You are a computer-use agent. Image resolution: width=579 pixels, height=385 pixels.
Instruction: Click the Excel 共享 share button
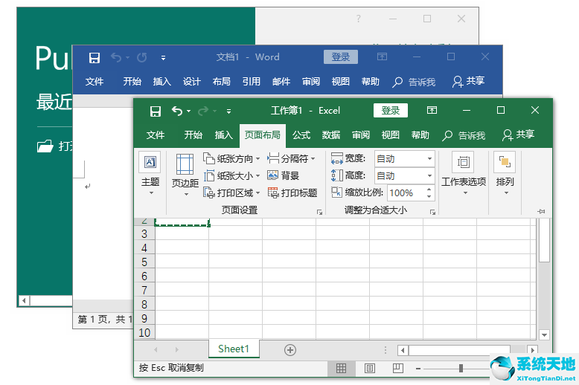(519, 135)
